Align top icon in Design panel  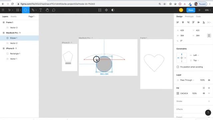(x=193, y=22)
